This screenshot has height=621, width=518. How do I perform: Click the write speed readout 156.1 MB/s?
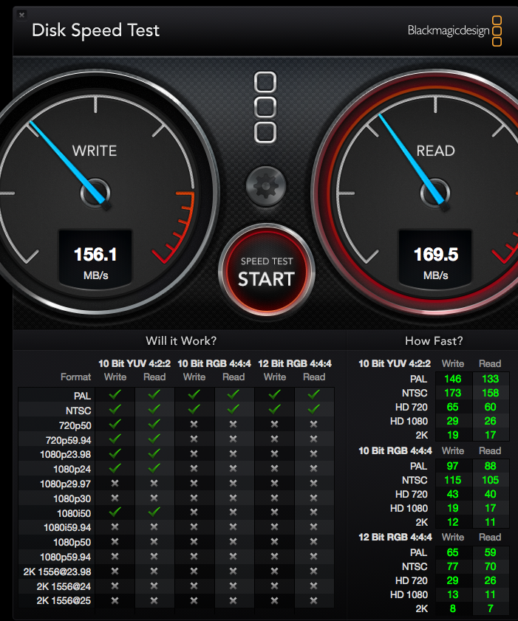click(x=95, y=258)
